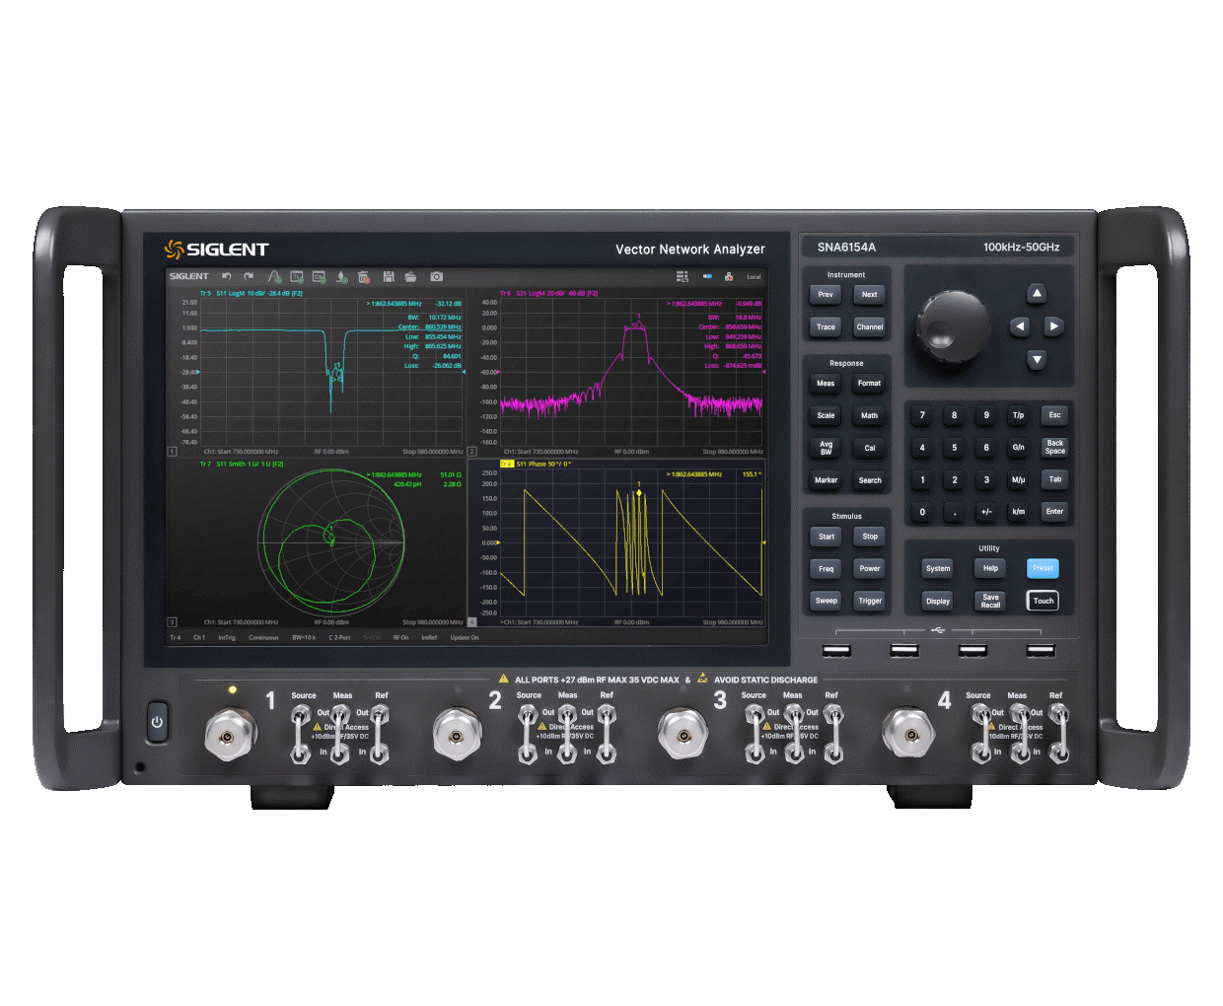The height and width of the screenshot is (1006, 1223).
Task: Click the blue Preset button
Action: (x=1043, y=569)
